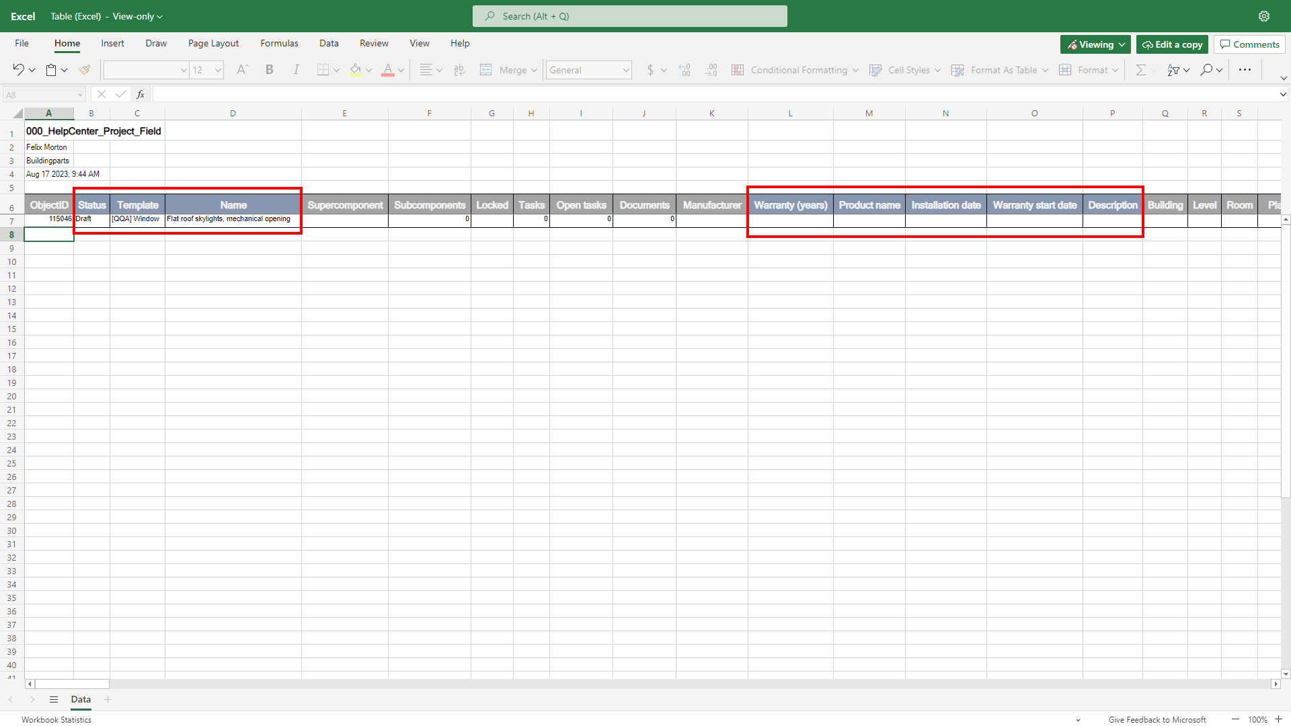
Task: Toggle Italic formatting
Action: [296, 70]
